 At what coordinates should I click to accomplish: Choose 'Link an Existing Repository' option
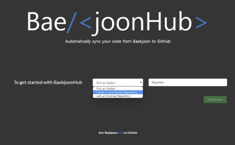tap(118, 96)
